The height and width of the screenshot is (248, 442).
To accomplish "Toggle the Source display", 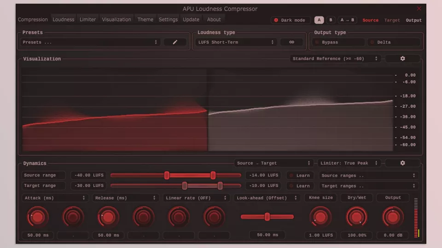I will point(370,20).
